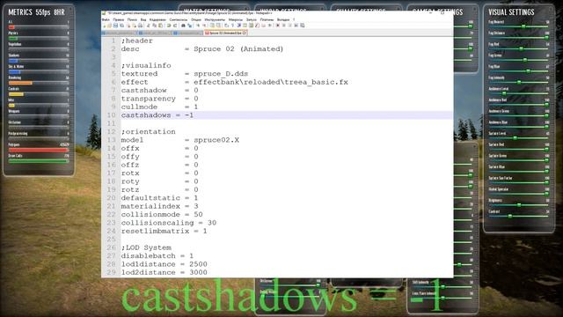Adjust the Brightness slider handle
Image resolution: width=563 pixels, height=317 pixels.
pyautogui.click(x=519, y=204)
